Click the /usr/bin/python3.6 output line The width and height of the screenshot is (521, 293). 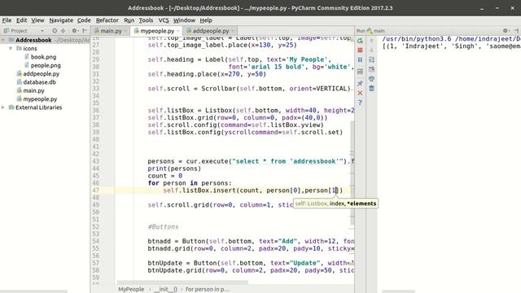click(451, 39)
